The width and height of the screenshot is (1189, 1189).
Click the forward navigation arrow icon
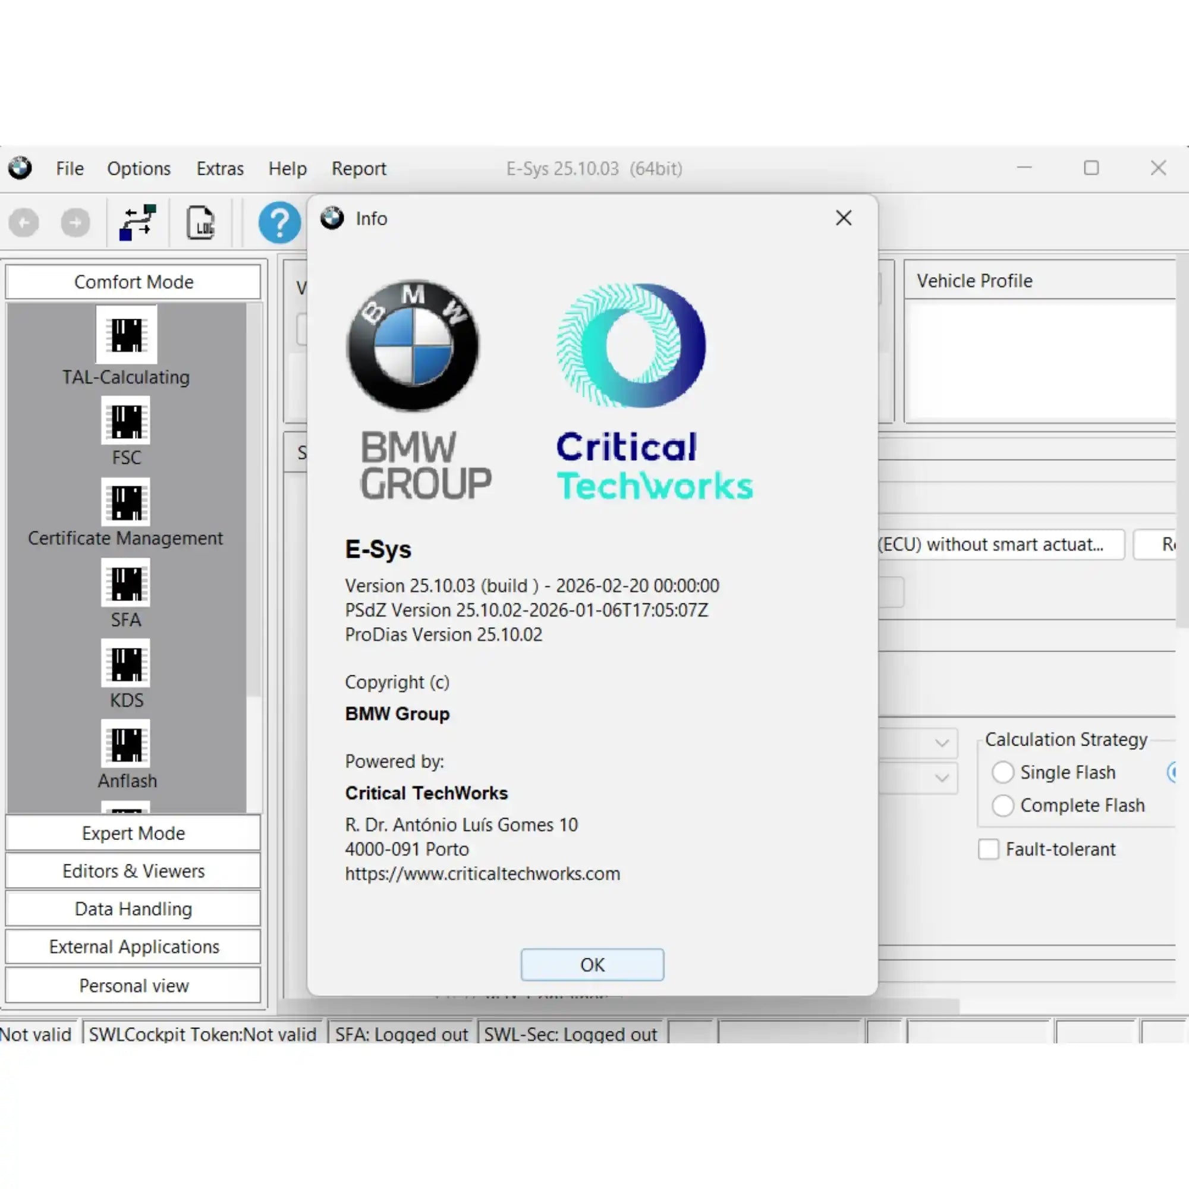[75, 222]
